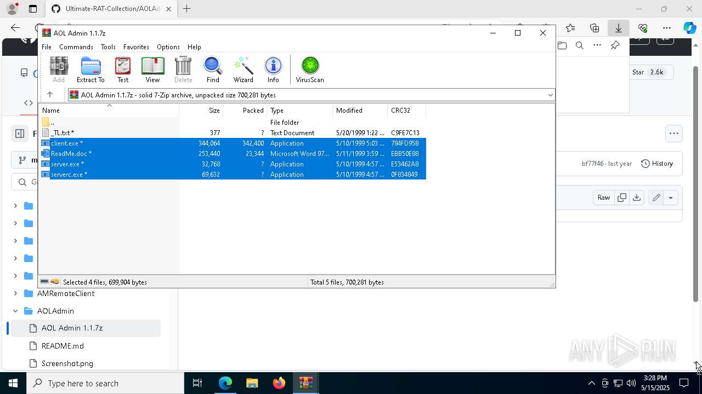The width and height of the screenshot is (702, 394).
Task: Open the Options menu
Action: pyautogui.click(x=168, y=47)
